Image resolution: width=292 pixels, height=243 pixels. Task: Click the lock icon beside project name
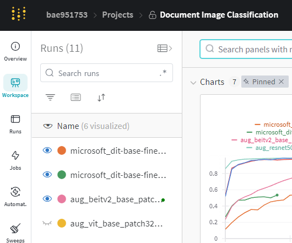152,15
